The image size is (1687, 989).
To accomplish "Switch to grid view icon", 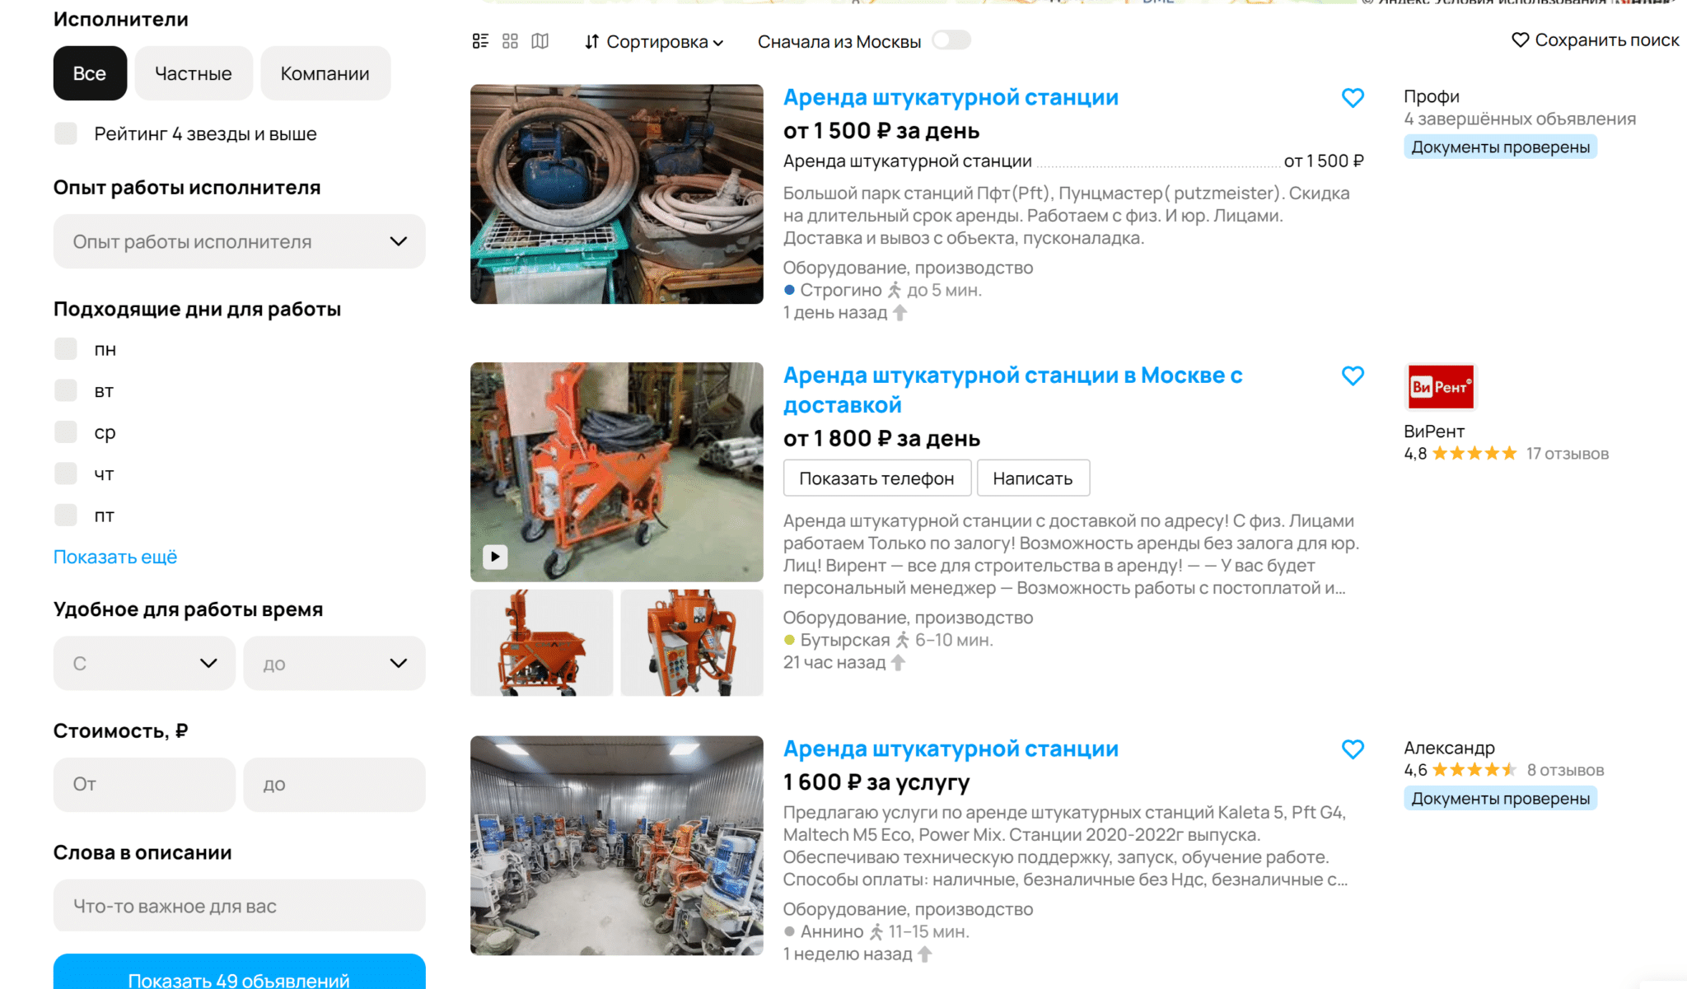I will 510,41.
